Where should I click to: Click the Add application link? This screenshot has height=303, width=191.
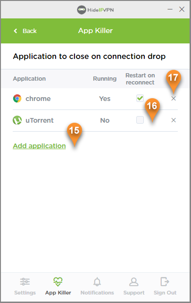[x=40, y=146]
